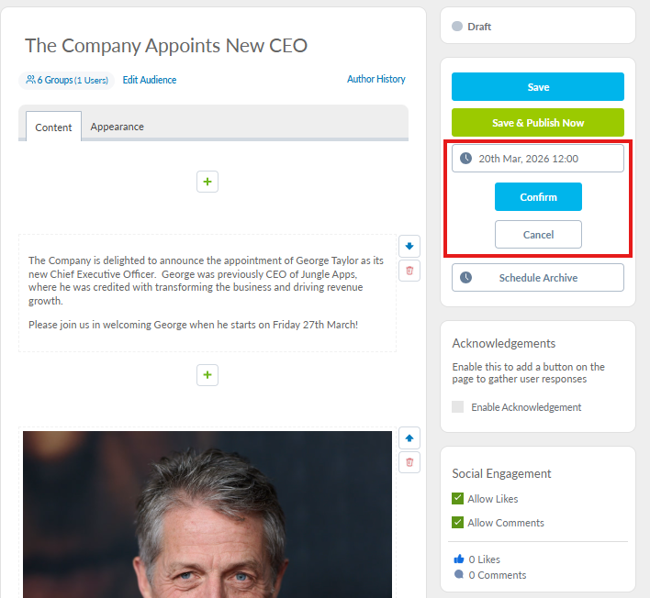The width and height of the screenshot is (650, 598).
Task: Uncheck Allow Likes
Action: pyautogui.click(x=458, y=499)
